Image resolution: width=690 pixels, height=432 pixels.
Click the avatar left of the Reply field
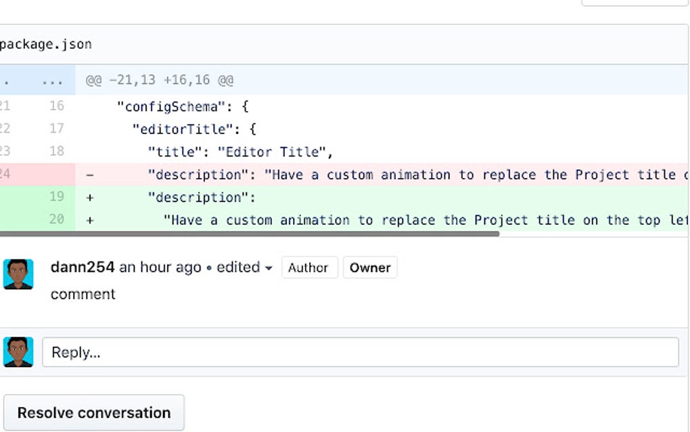pos(18,352)
